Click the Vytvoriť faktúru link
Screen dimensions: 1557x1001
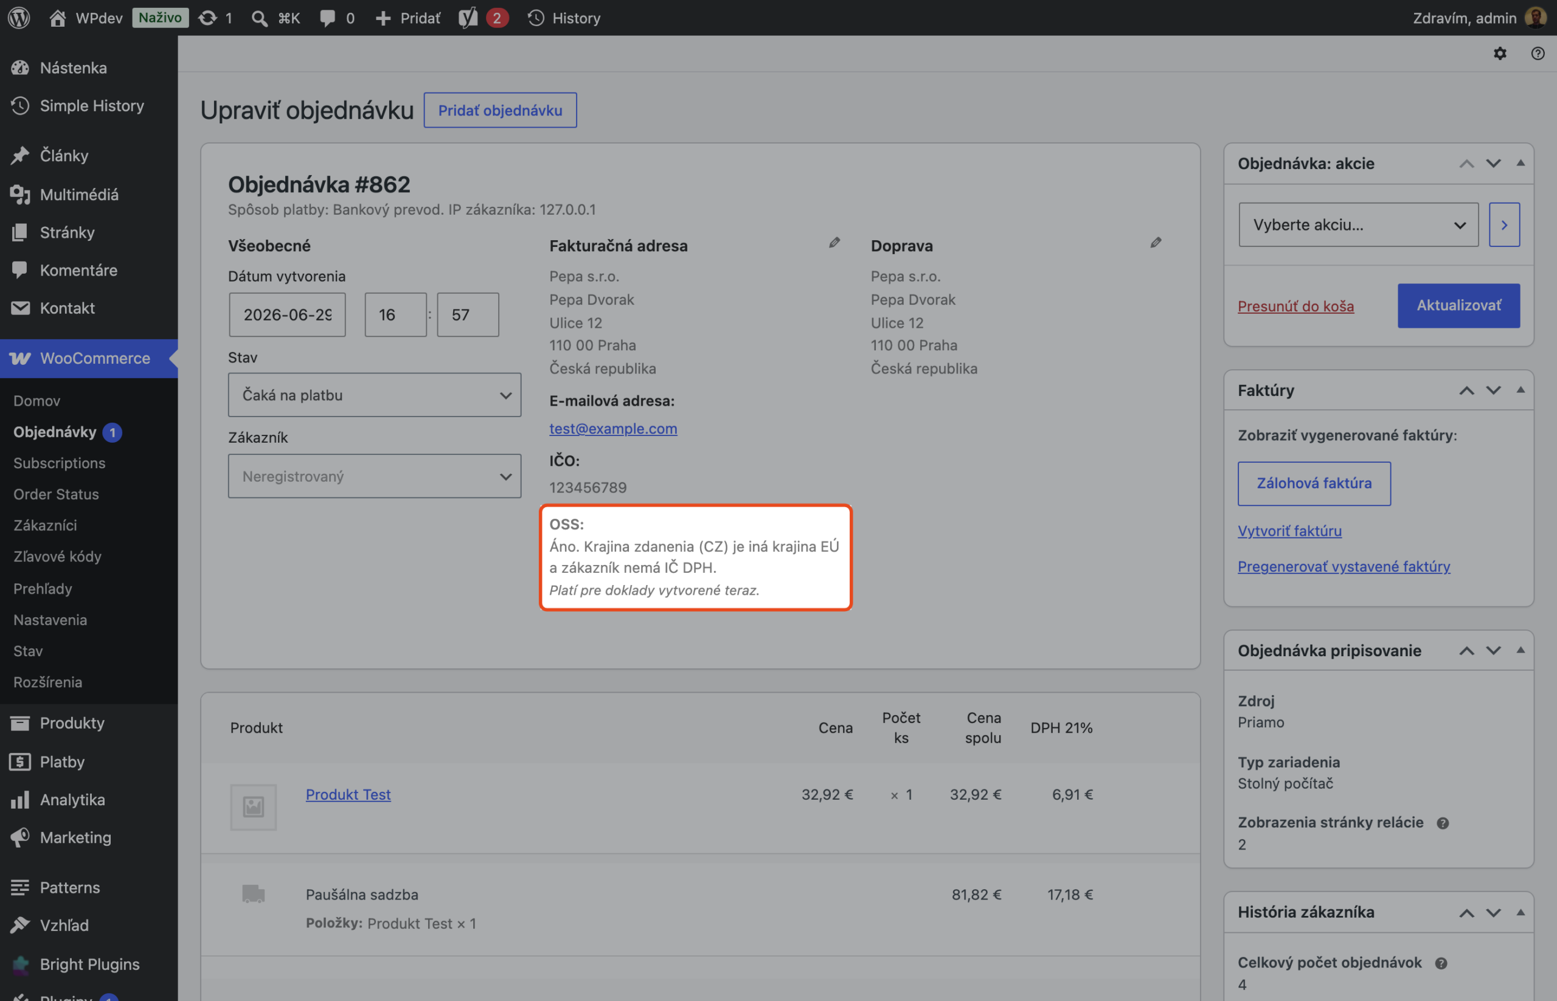coord(1290,531)
